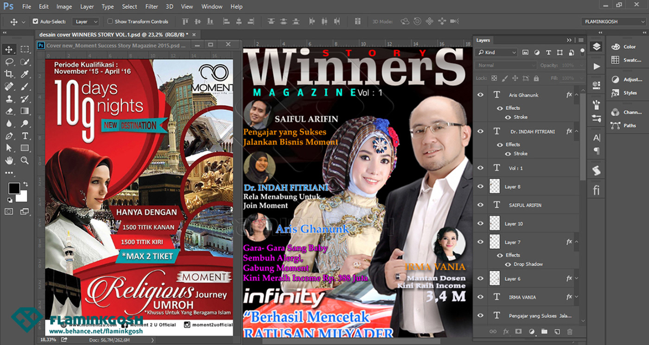649x345 pixels.
Task: Open the Layer menu
Action: [x=87, y=6]
